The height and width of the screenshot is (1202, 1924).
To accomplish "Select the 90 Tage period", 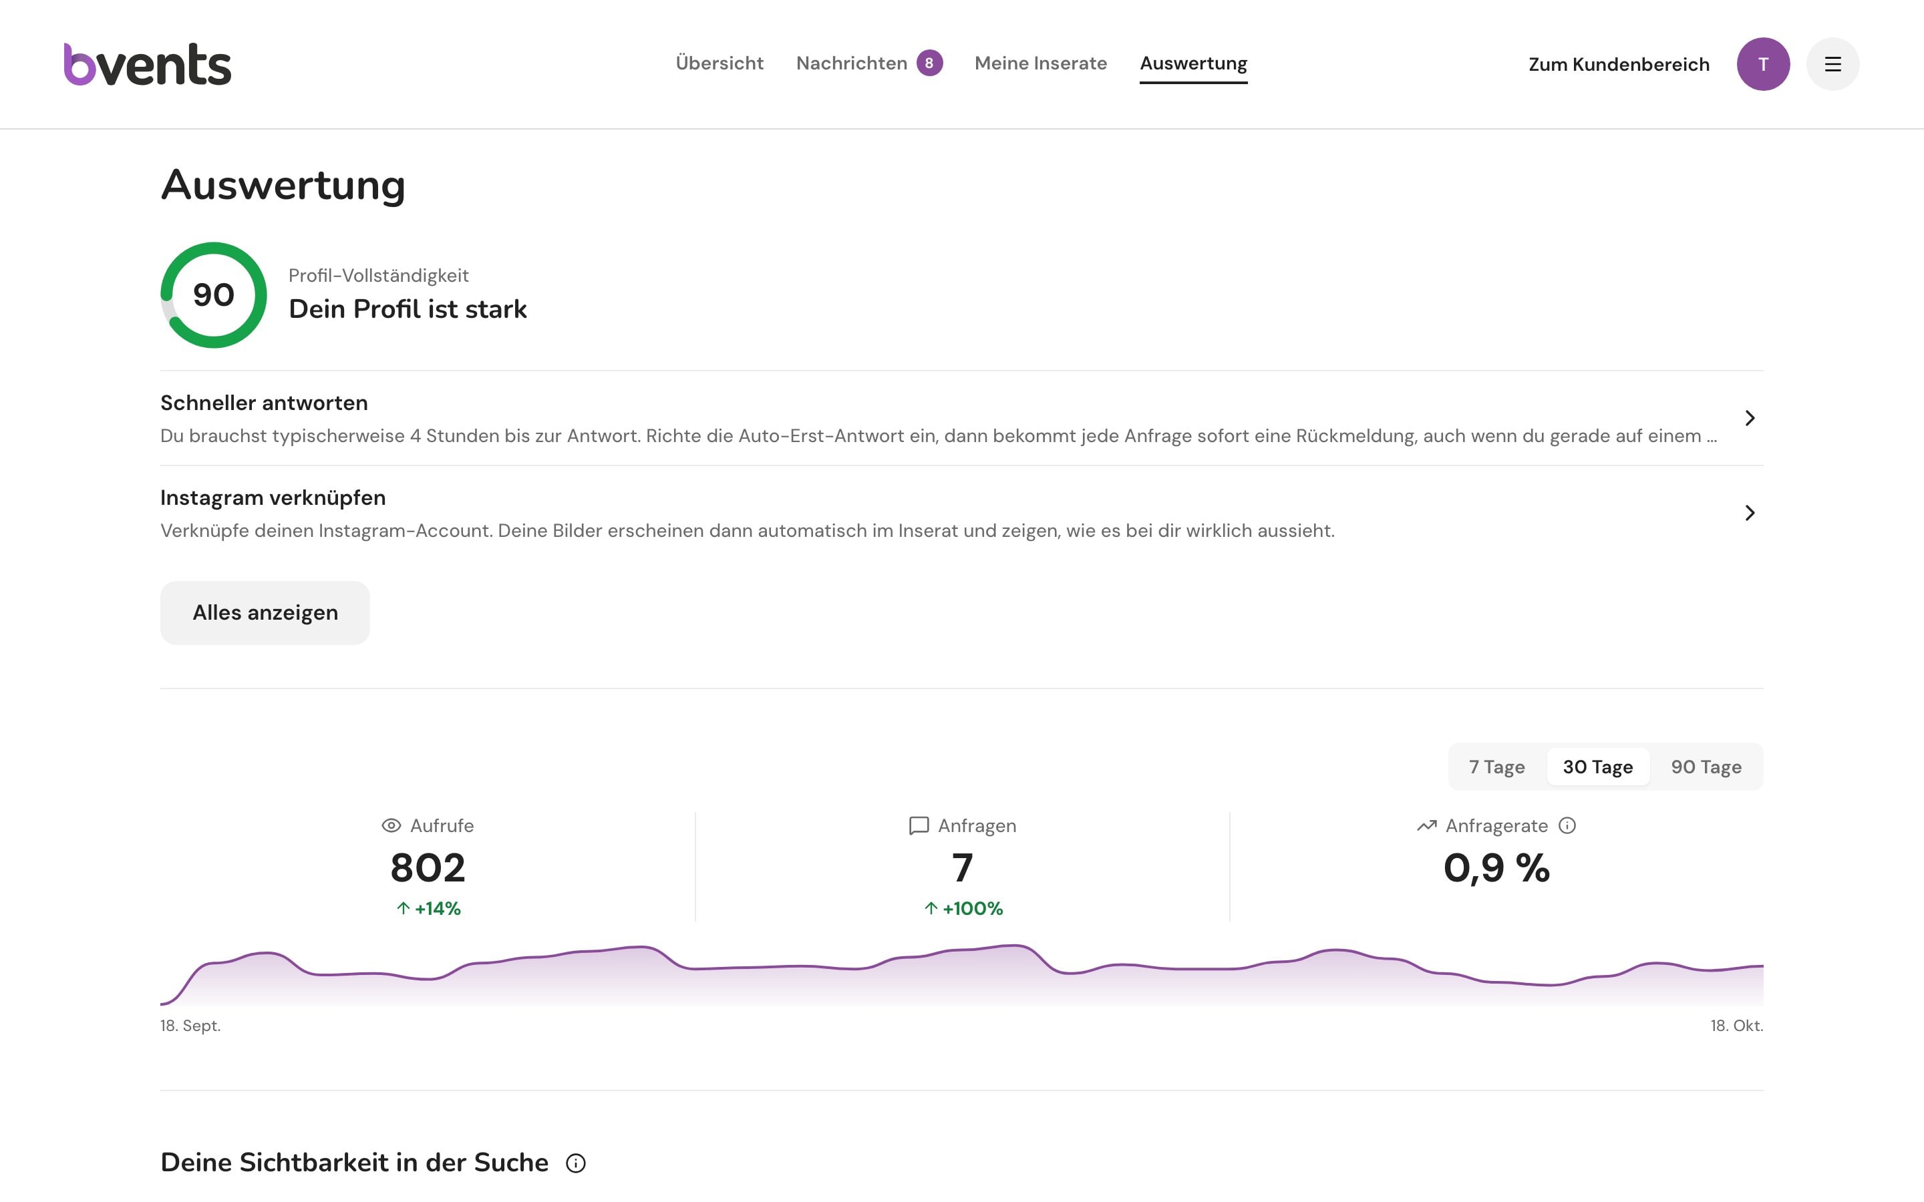I will coord(1706,767).
